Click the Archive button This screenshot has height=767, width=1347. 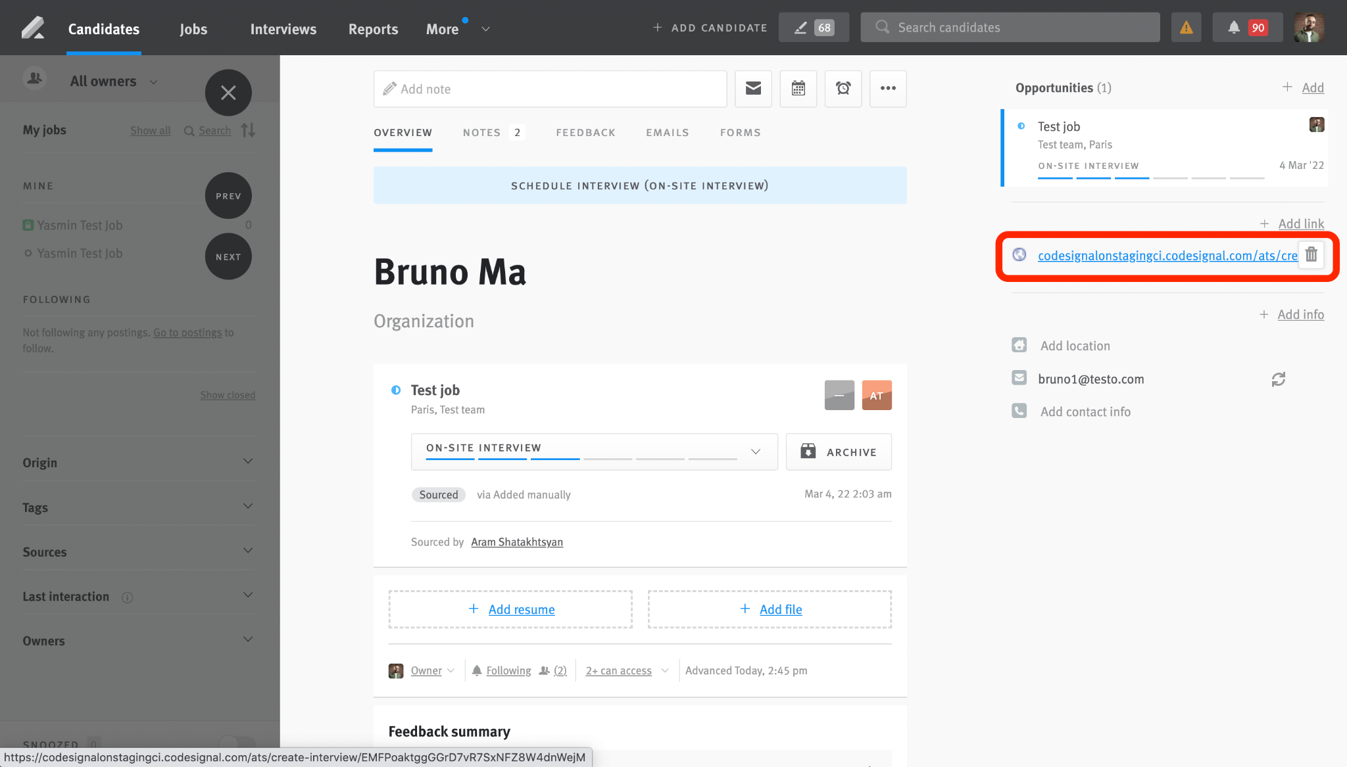pyautogui.click(x=839, y=452)
